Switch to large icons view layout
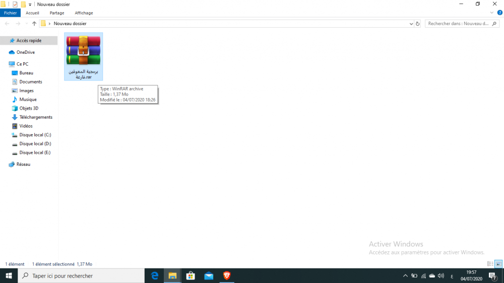Screen dimensions: 504x283 [498, 264]
